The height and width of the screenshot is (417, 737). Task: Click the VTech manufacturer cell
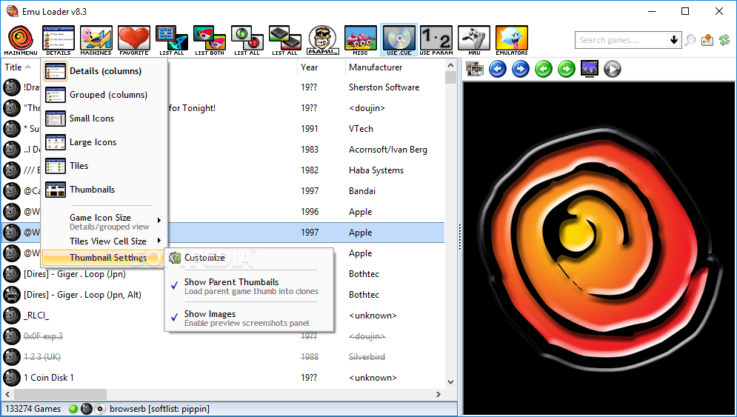(361, 129)
